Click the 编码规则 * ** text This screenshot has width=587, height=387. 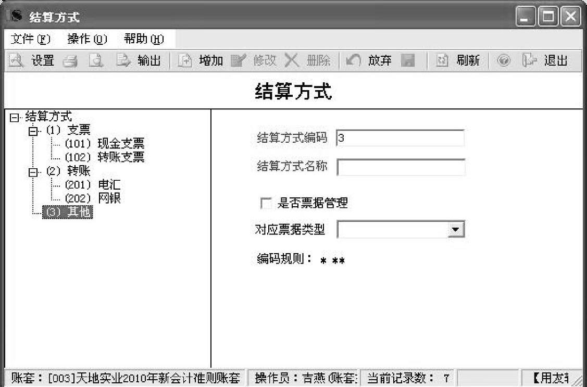click(301, 259)
